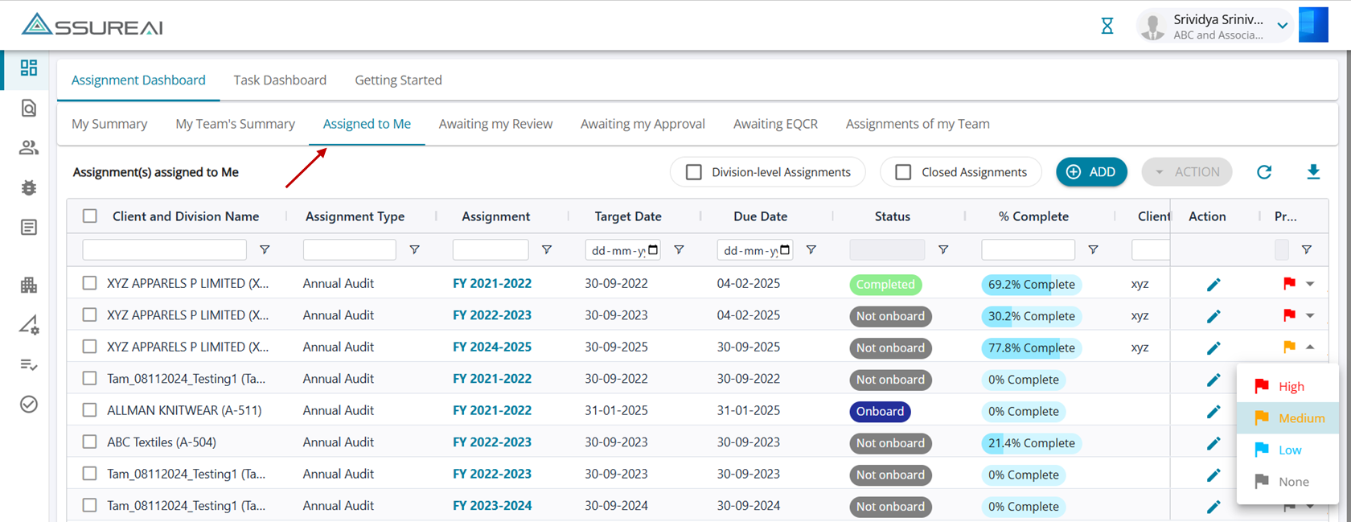Click the ADD button
Screen dimensions: 1351x522
point(1091,172)
